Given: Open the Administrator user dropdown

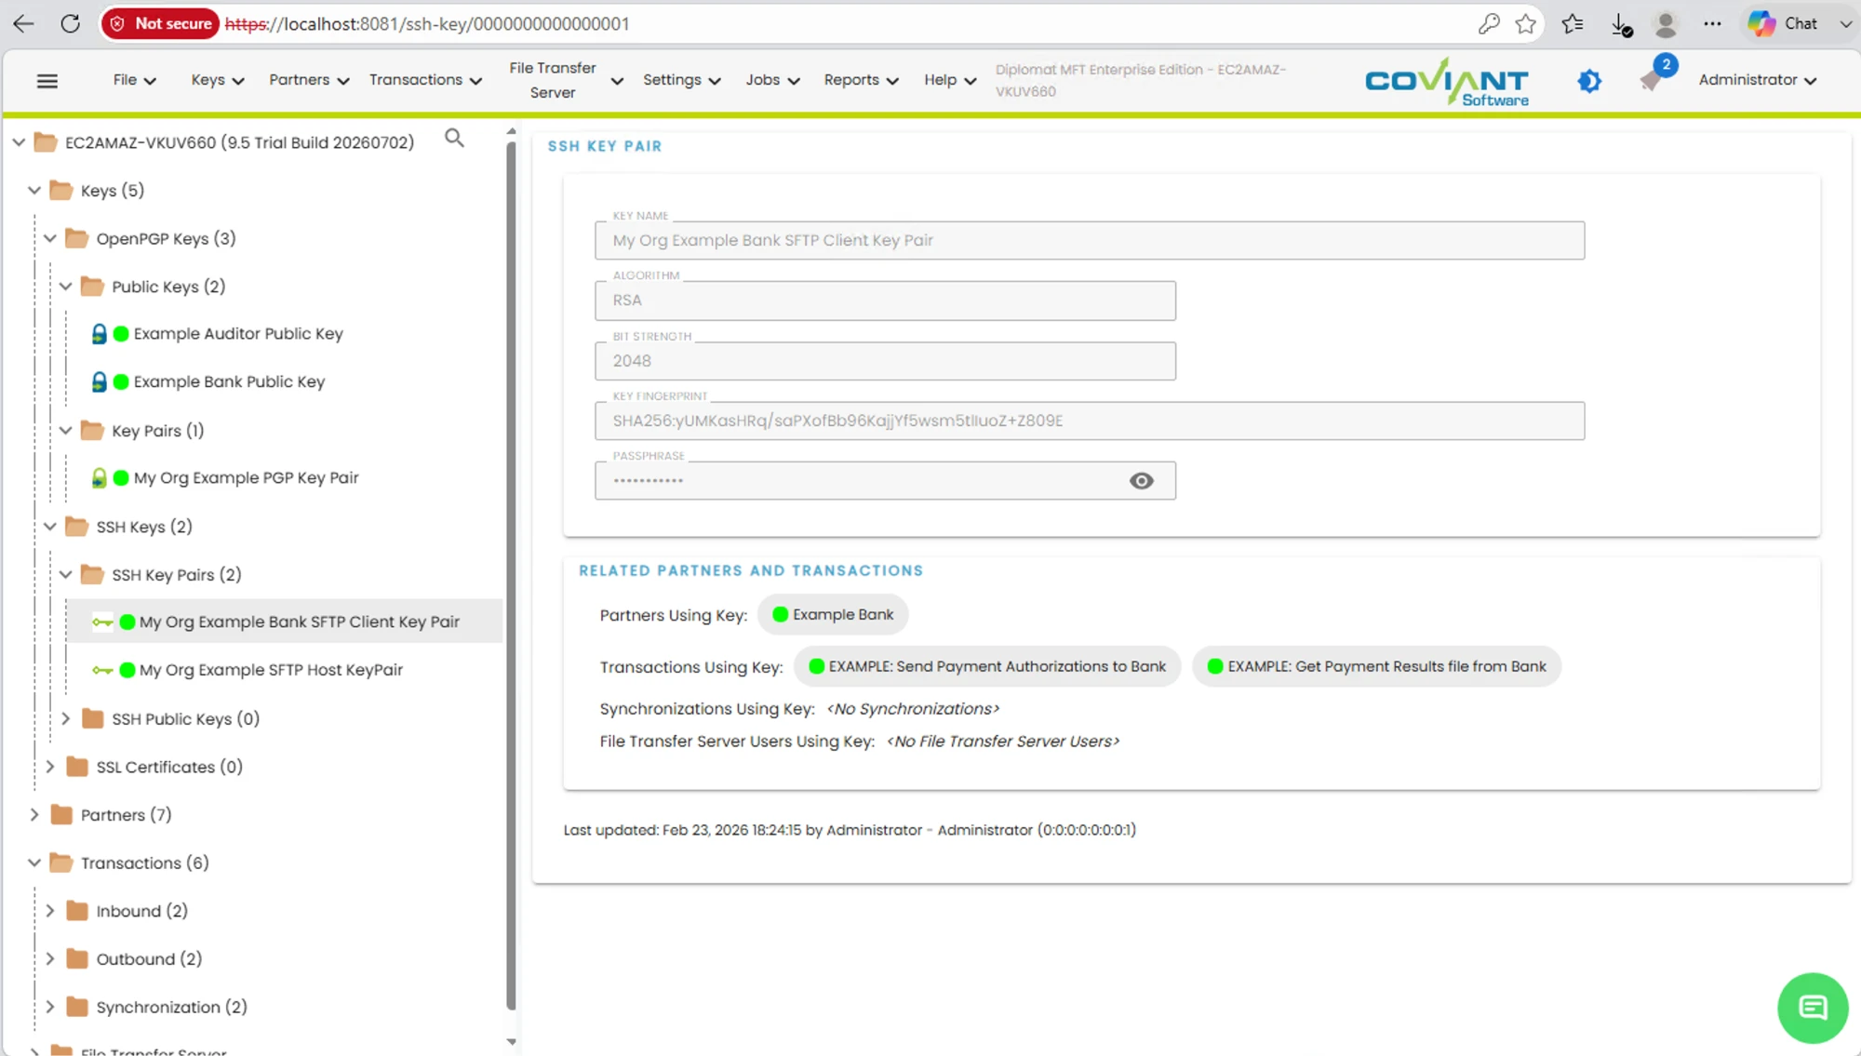Looking at the screenshot, I should pos(1757,80).
